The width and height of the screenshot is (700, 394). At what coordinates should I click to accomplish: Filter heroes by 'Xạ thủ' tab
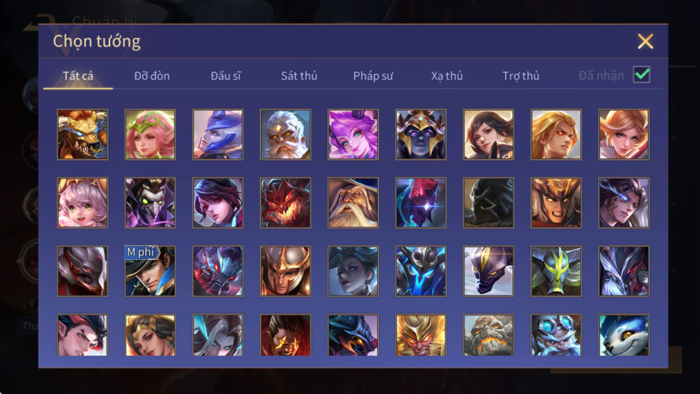point(447,76)
